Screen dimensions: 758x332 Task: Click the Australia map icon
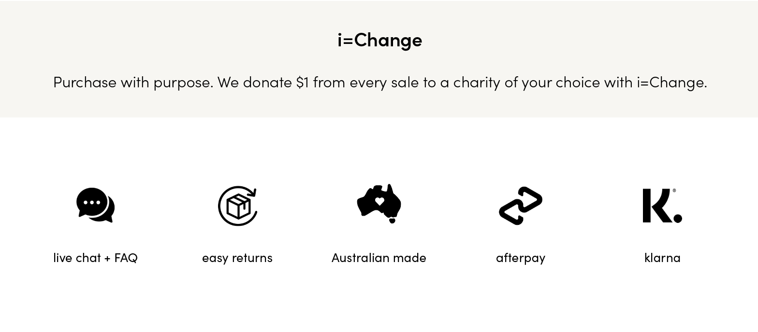(379, 204)
